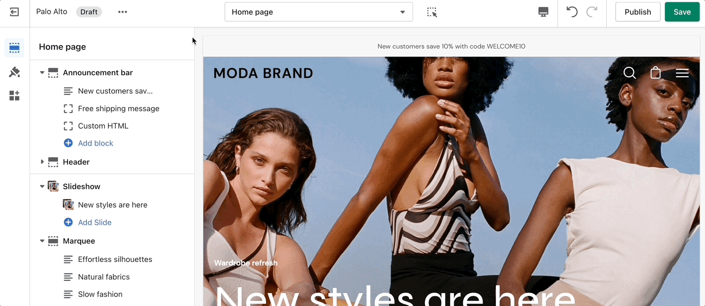Toggle the inspector selection tool
This screenshot has height=306, width=705.
[x=432, y=12]
